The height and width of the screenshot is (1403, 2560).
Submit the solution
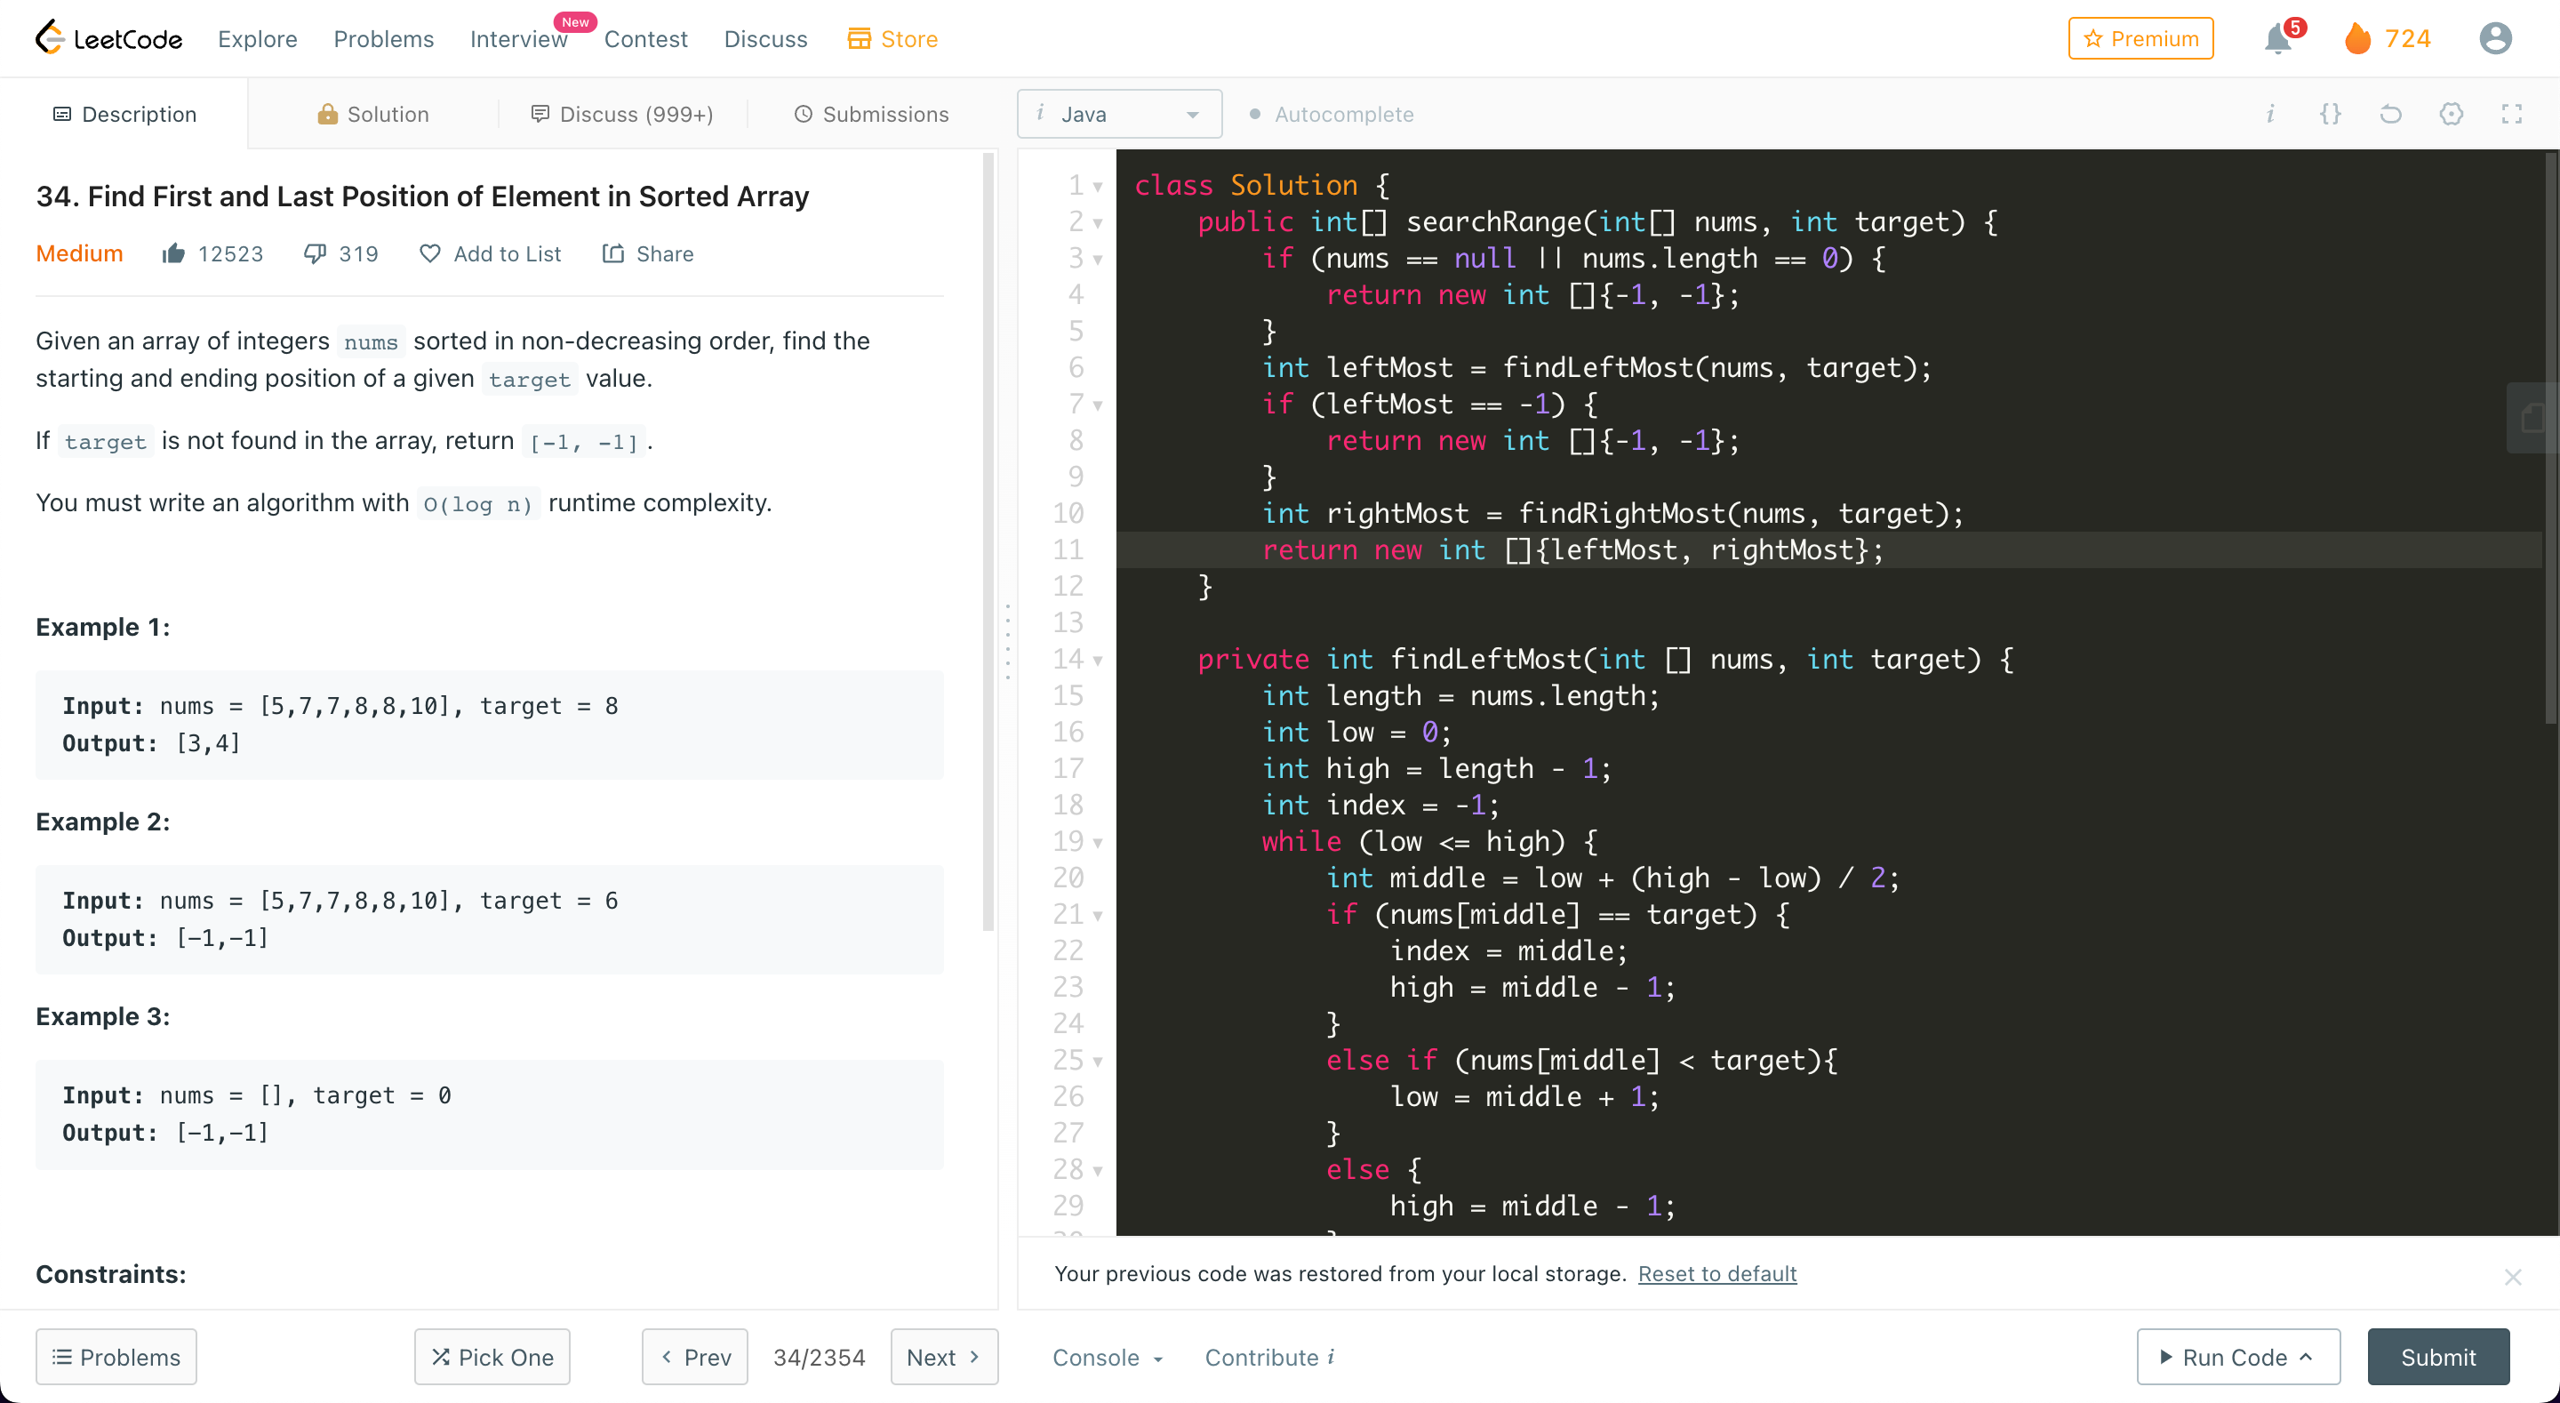2437,1358
